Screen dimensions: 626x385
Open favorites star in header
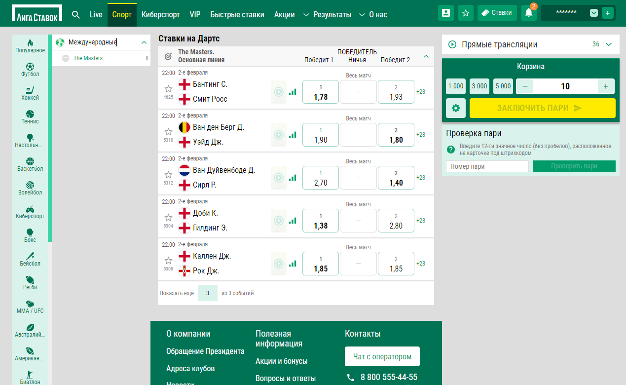tap(466, 13)
